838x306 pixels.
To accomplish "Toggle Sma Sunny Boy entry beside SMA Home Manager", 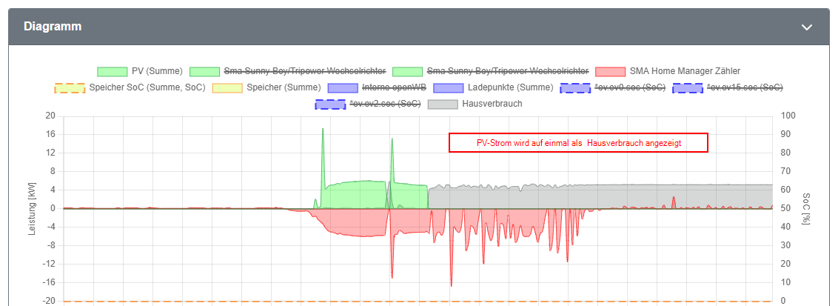I will click(491, 70).
